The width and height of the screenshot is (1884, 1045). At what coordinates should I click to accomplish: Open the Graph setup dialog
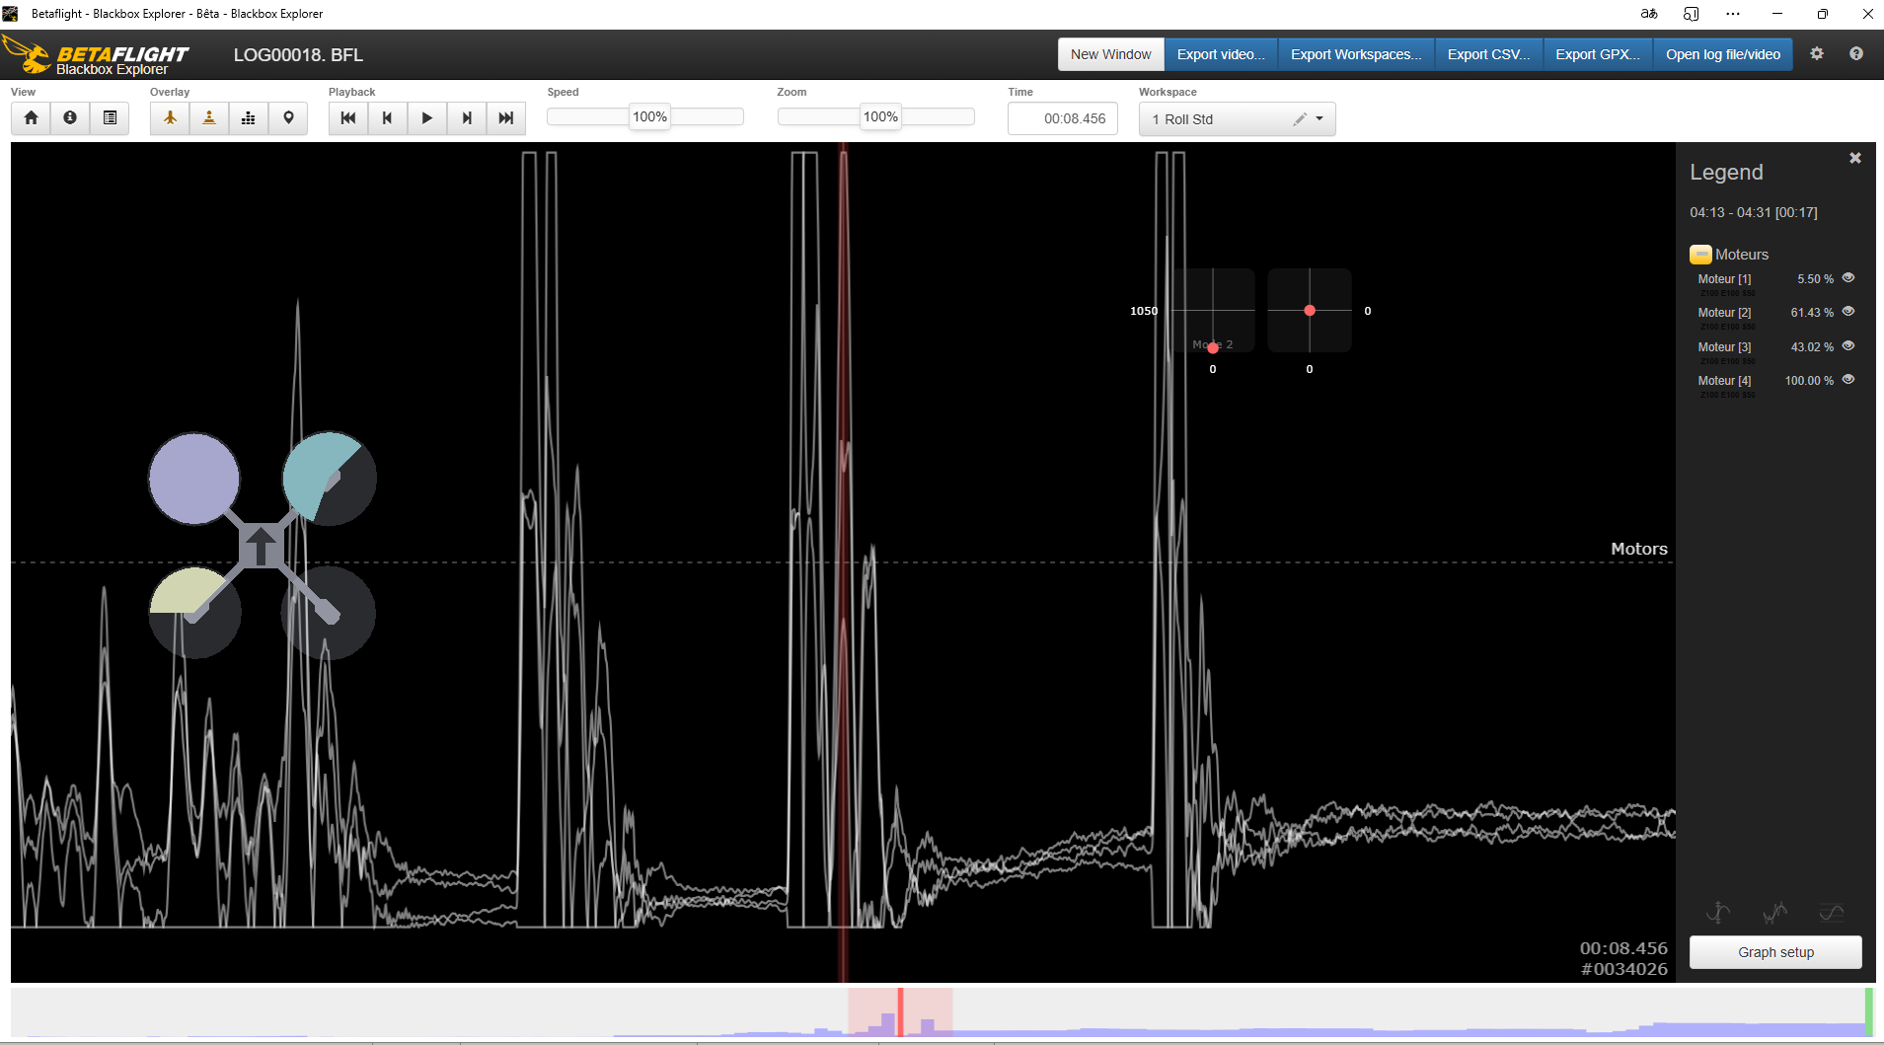(1774, 952)
